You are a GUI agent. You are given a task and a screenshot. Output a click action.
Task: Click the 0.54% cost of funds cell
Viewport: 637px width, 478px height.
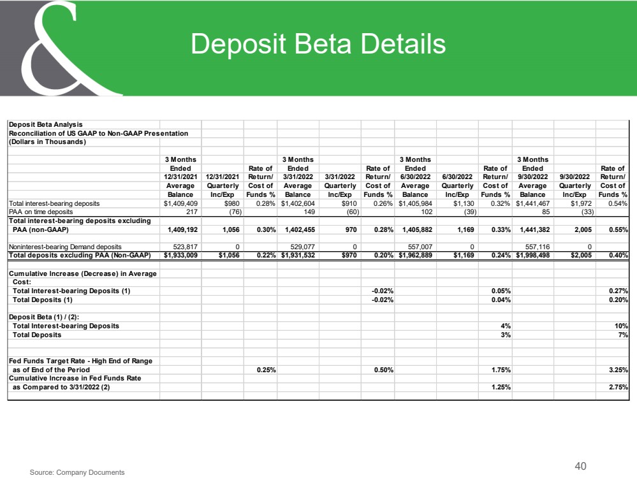click(617, 203)
